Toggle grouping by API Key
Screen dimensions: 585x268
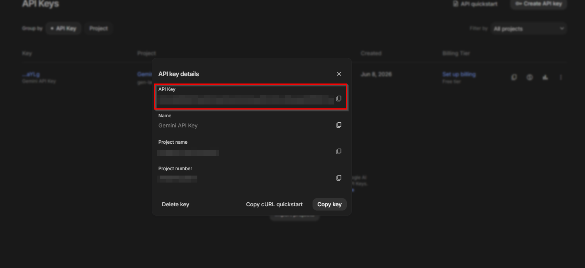(63, 28)
